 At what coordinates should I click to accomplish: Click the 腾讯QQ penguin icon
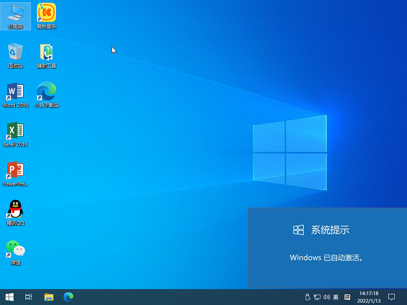click(15, 213)
